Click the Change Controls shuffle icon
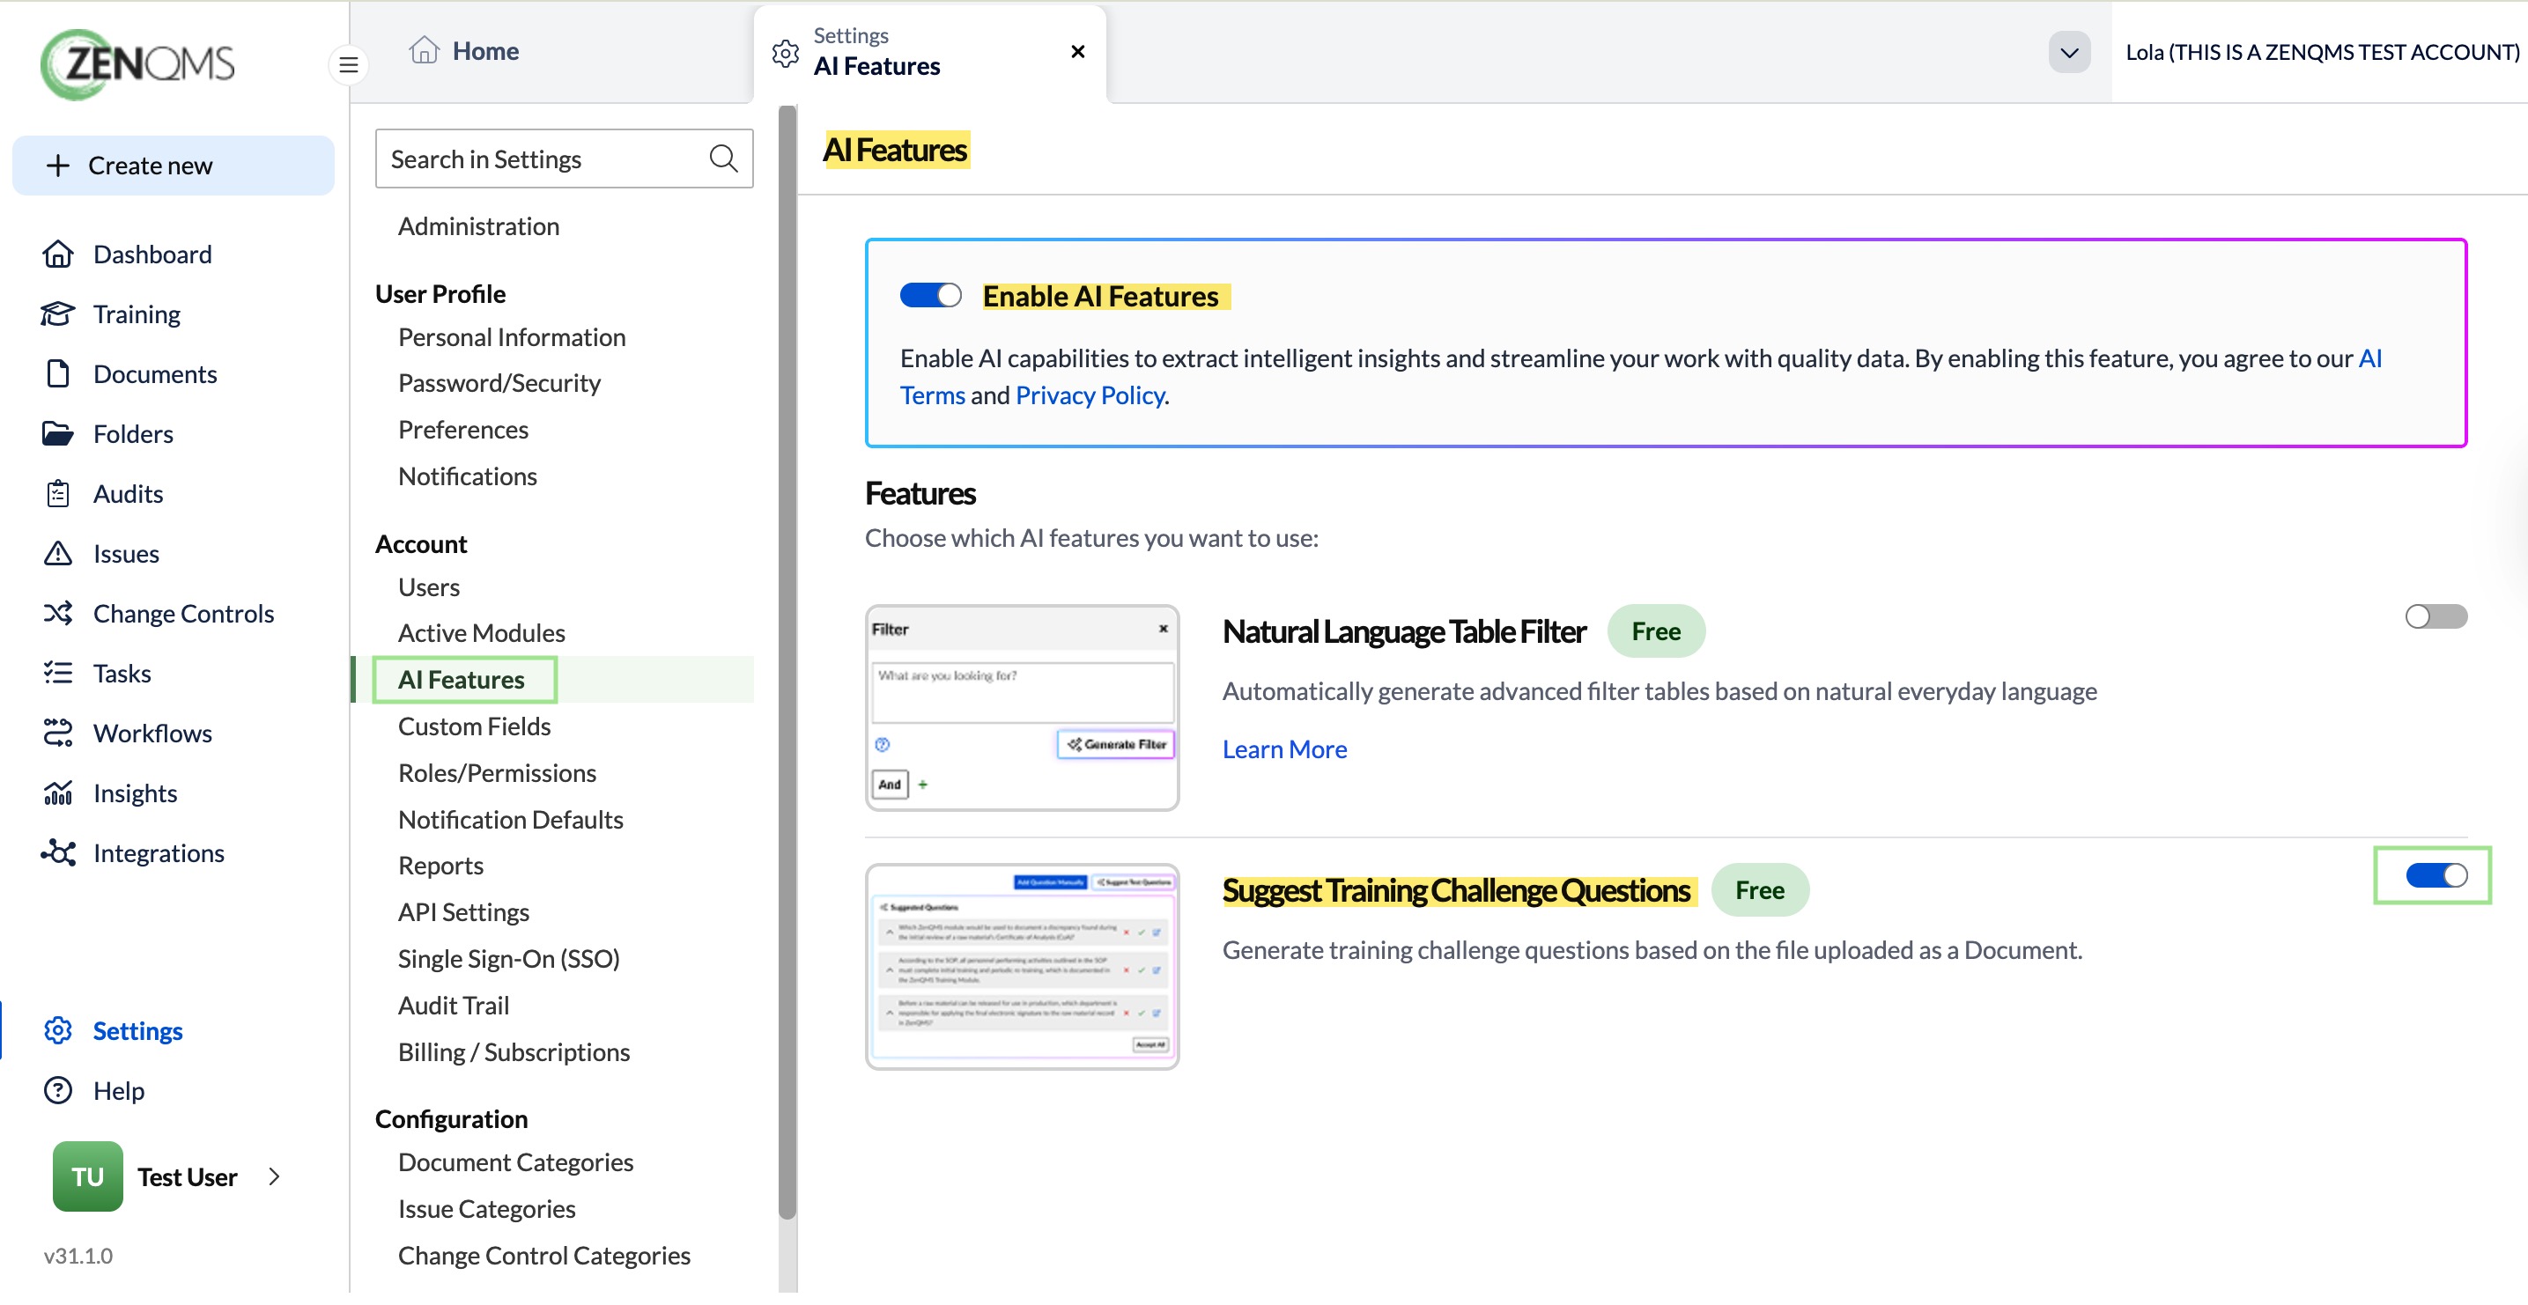 (58, 615)
